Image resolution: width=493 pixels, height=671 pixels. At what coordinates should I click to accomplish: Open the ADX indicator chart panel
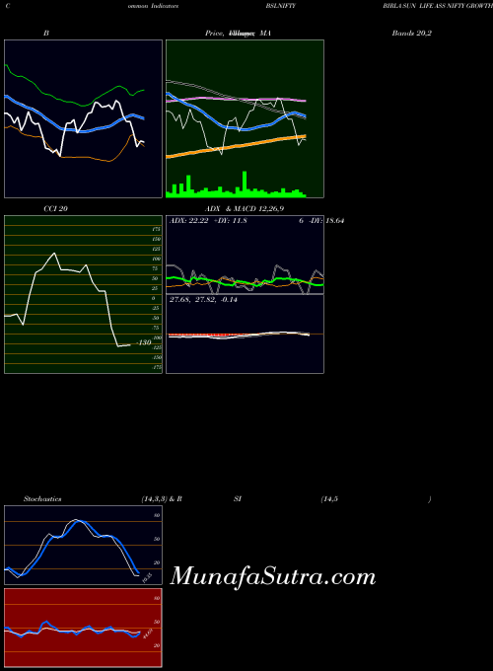click(245, 255)
